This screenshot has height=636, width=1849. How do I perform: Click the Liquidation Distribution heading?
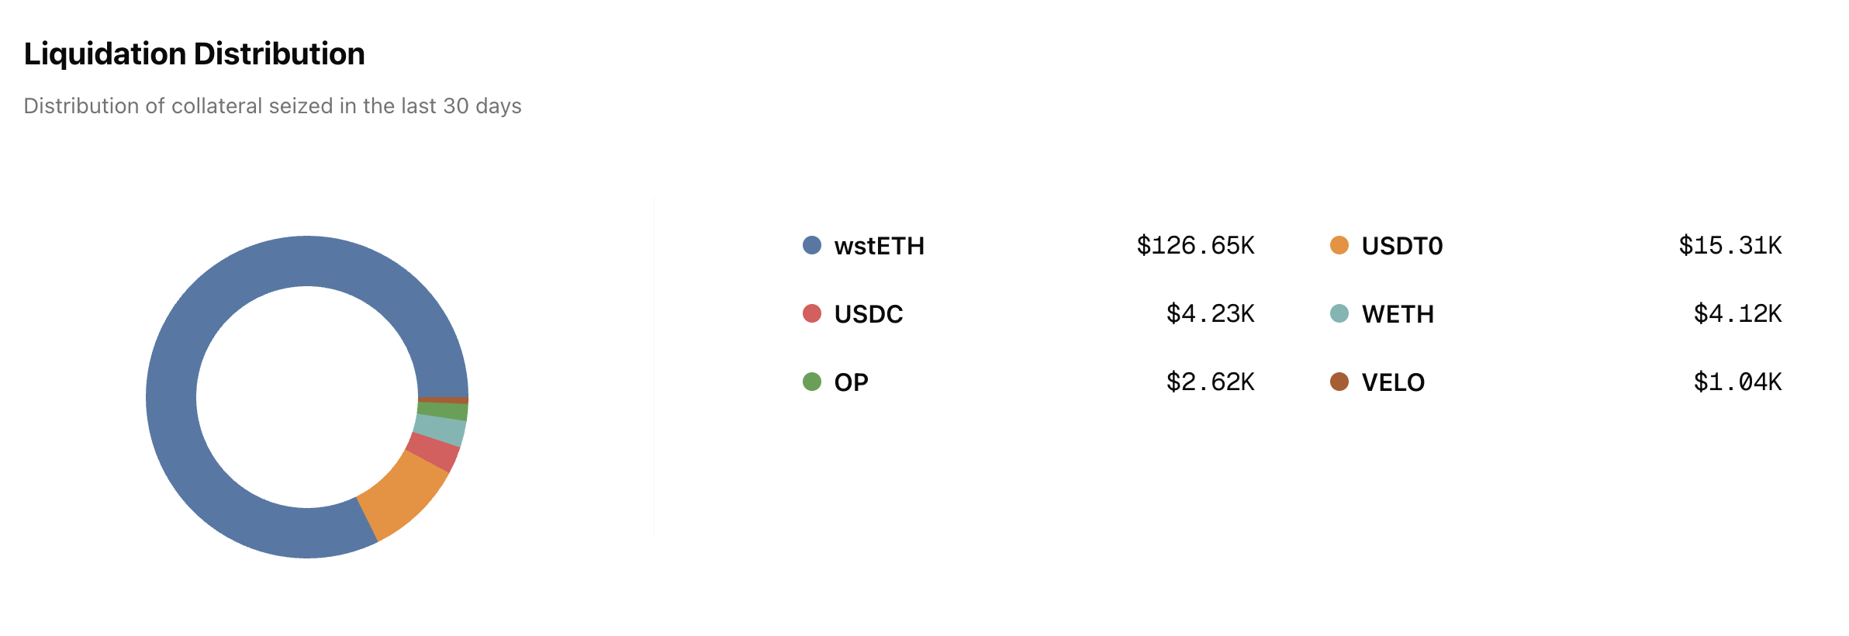pyautogui.click(x=195, y=54)
